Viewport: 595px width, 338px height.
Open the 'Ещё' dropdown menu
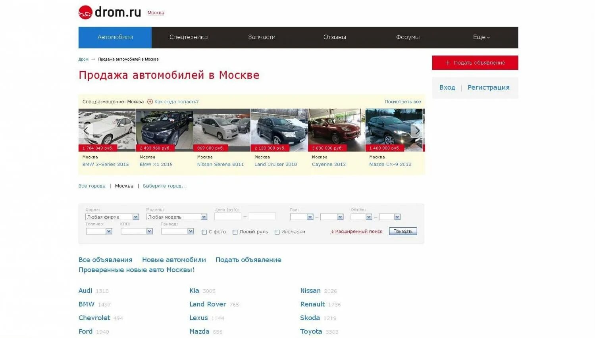click(x=481, y=37)
